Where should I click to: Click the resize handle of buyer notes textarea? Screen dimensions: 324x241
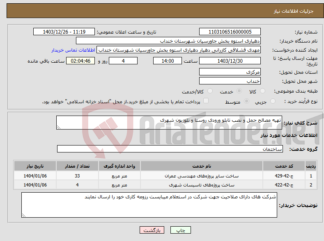click(24, 215)
